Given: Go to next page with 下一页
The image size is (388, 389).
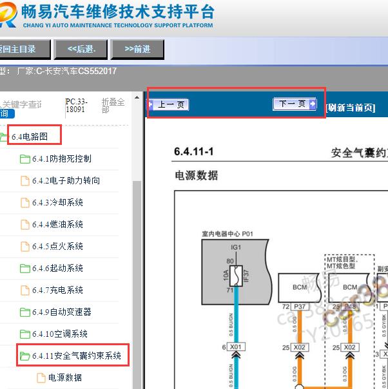Looking at the screenshot, I should coord(295,104).
